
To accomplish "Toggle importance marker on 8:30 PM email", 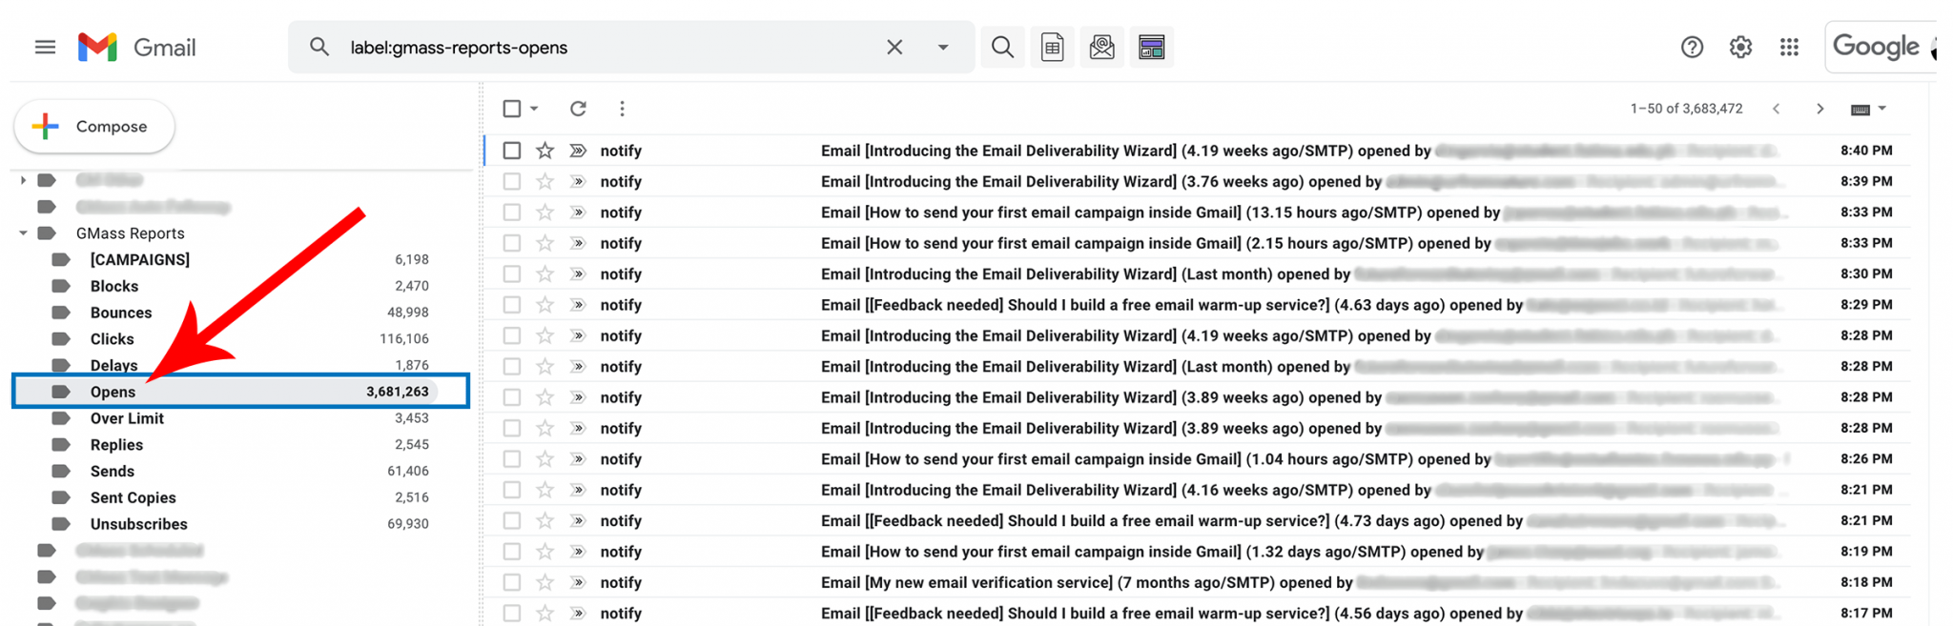I will (578, 273).
